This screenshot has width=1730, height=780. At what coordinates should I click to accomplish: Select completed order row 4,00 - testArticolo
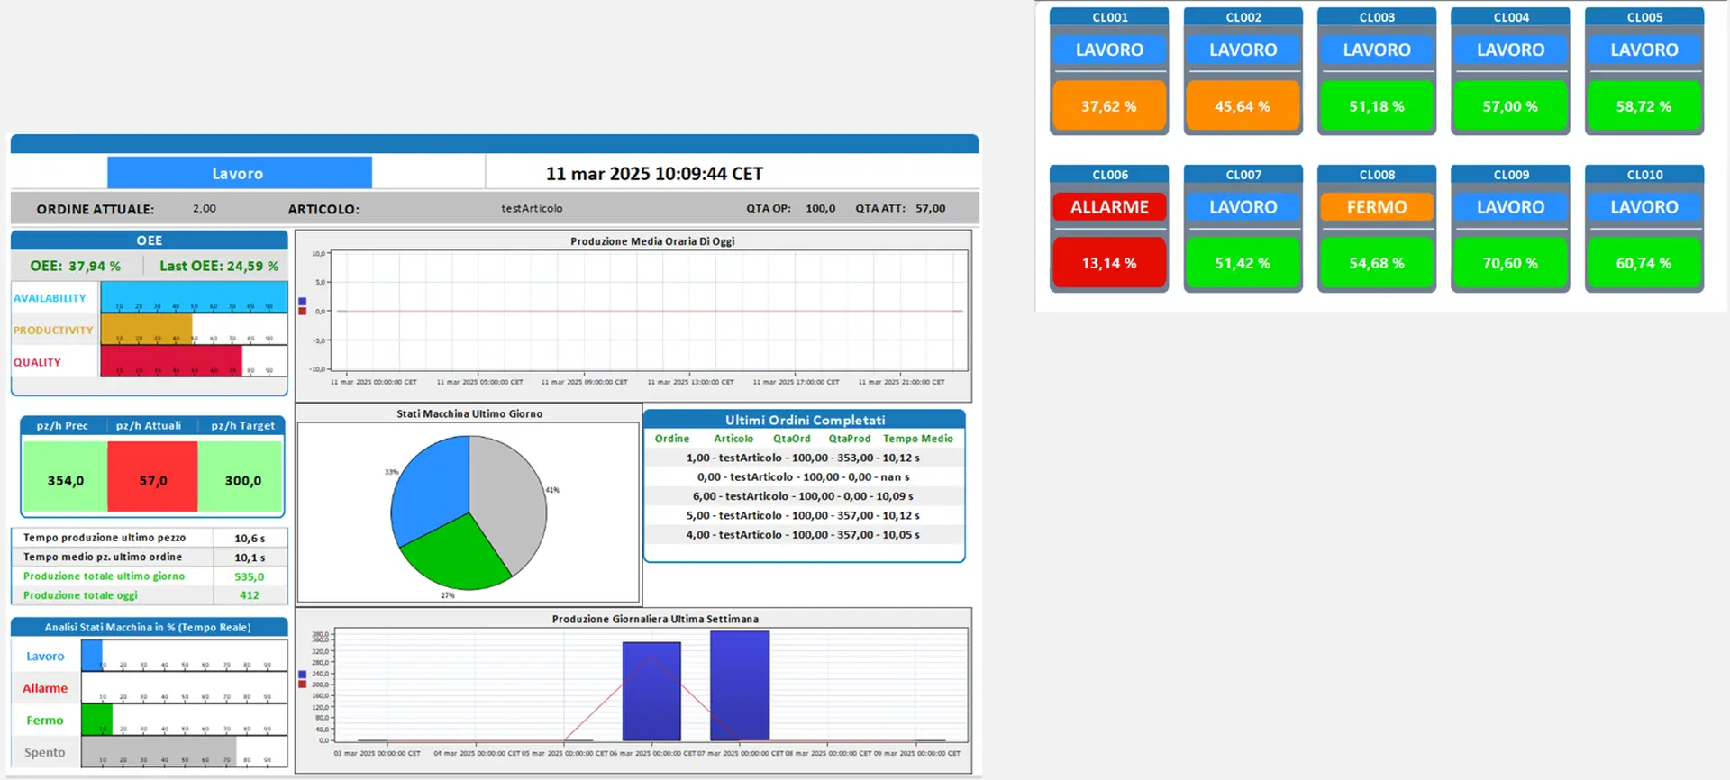click(804, 535)
